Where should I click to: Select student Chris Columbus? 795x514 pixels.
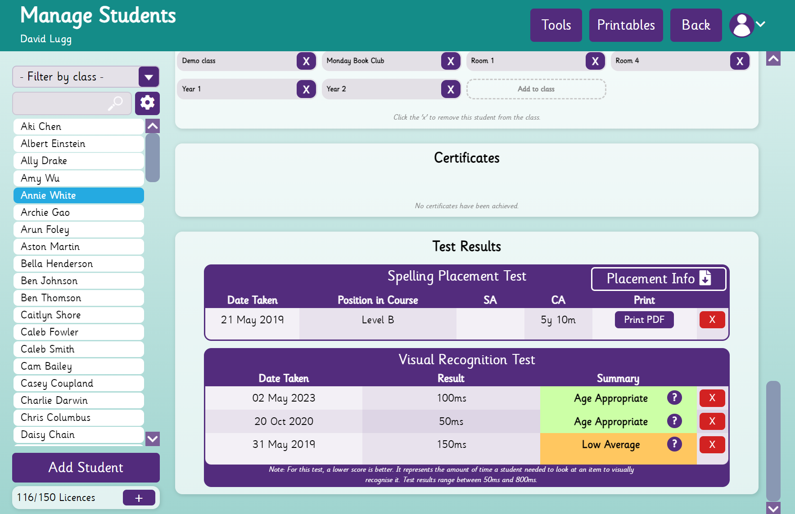79,418
